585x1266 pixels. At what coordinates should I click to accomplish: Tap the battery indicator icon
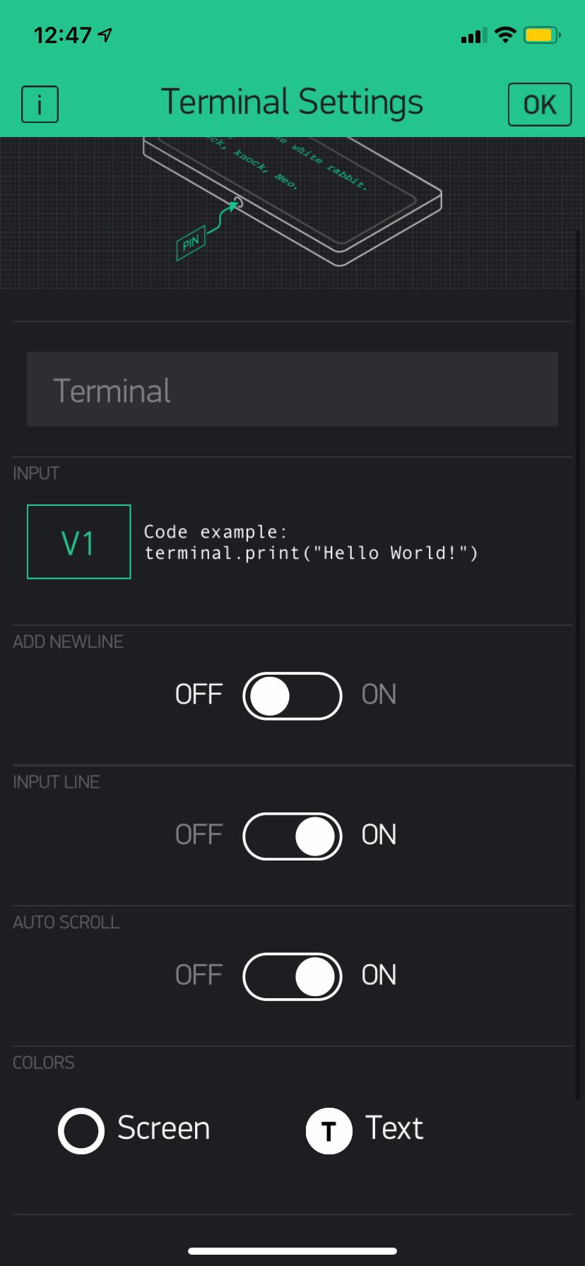(x=543, y=35)
